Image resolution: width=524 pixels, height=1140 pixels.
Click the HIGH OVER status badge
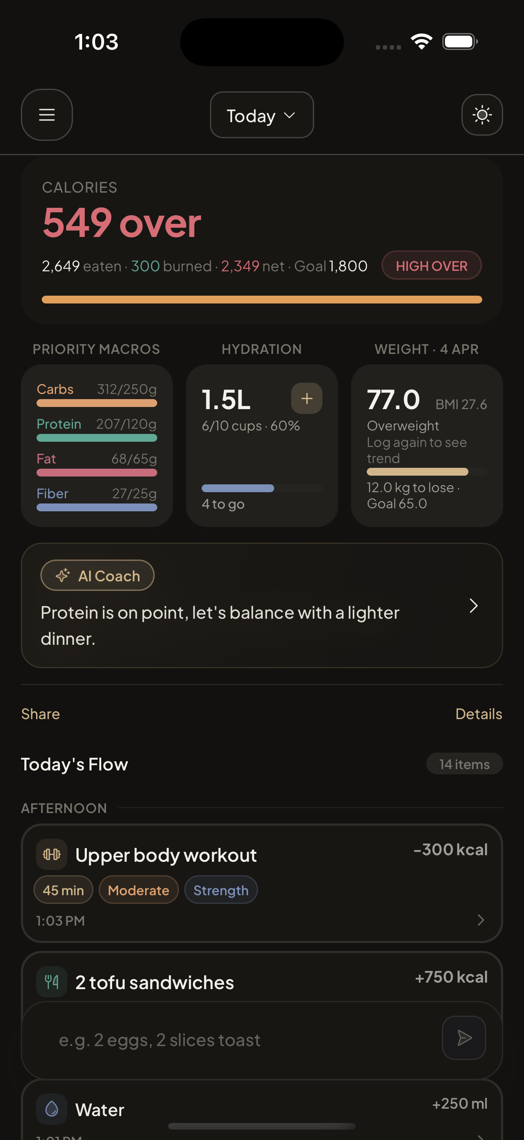point(431,266)
